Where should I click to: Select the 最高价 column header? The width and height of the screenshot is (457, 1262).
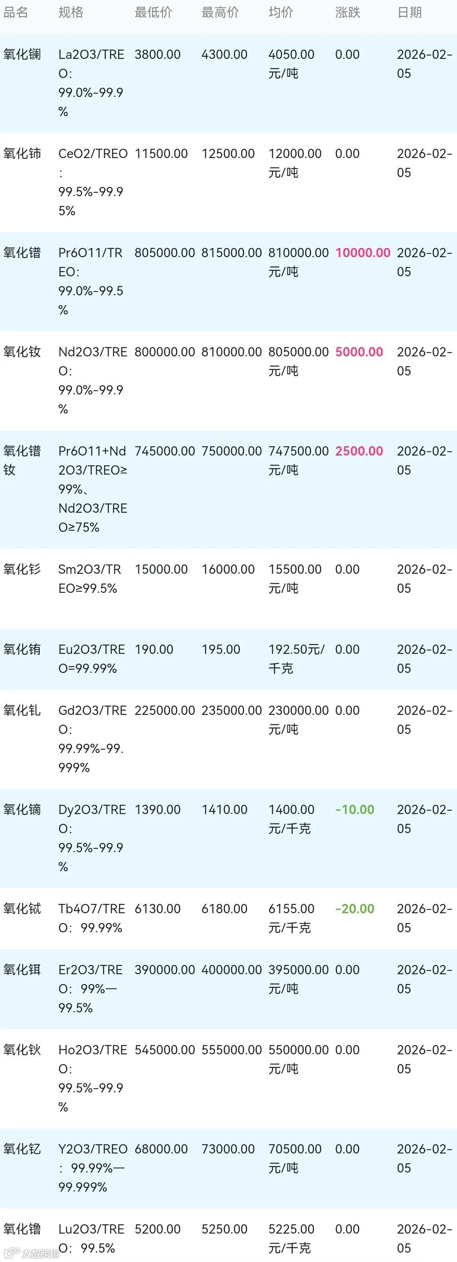click(x=220, y=13)
